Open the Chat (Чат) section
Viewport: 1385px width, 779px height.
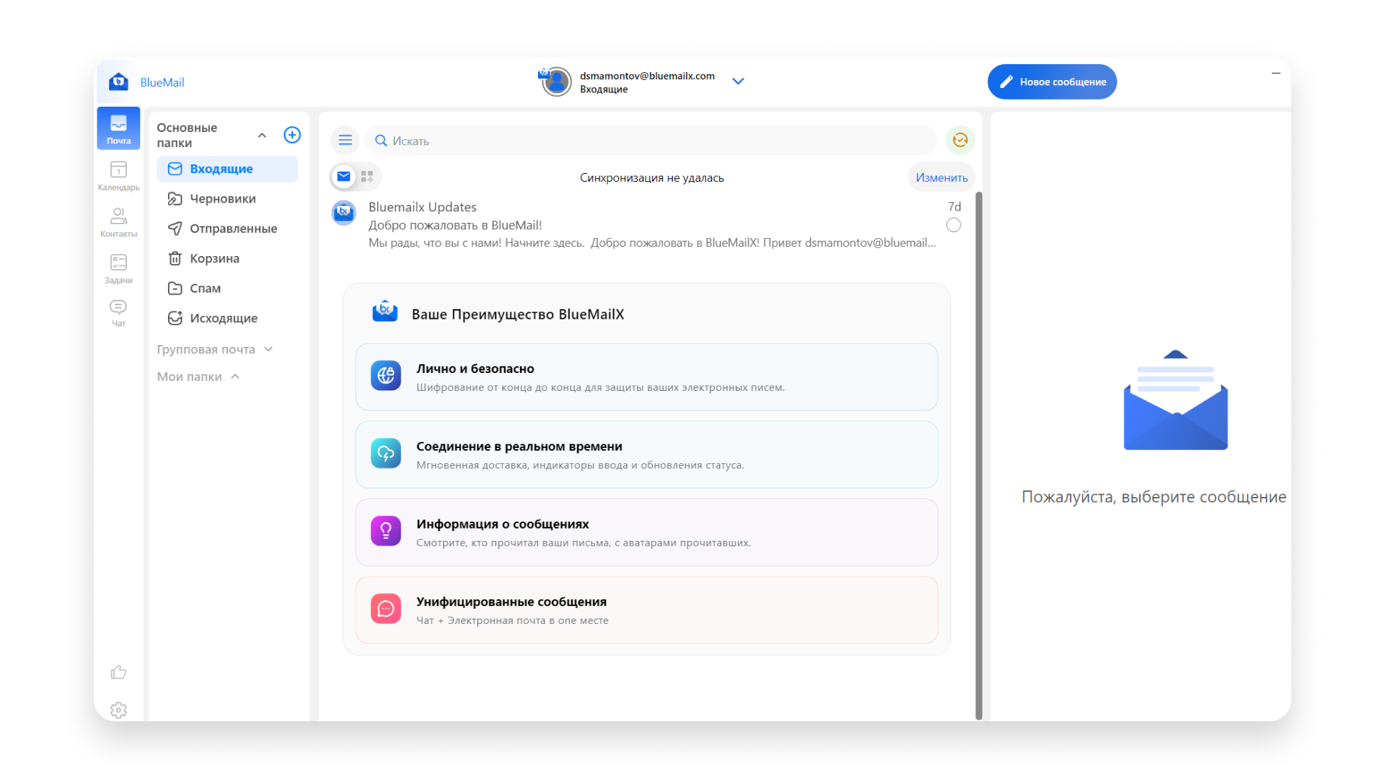coord(118,313)
